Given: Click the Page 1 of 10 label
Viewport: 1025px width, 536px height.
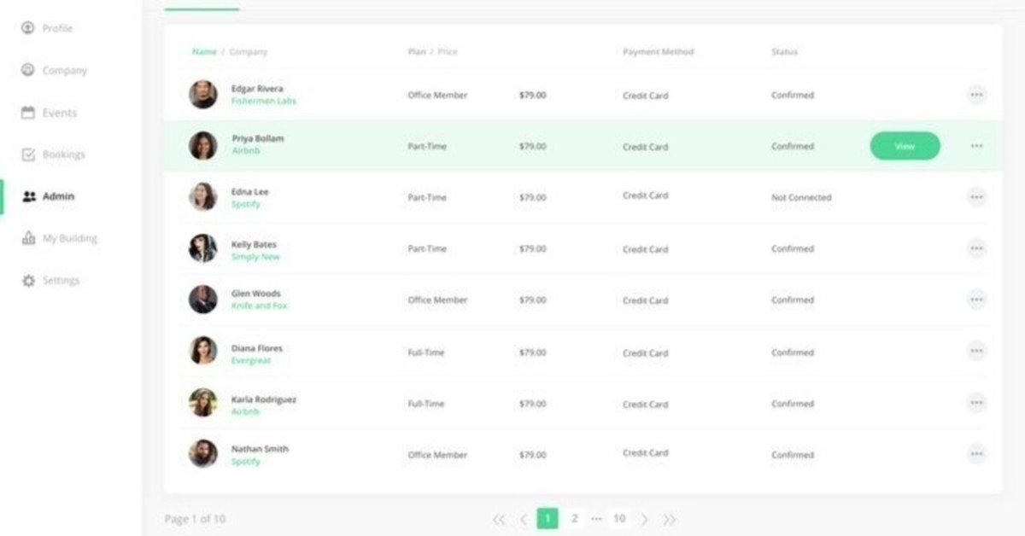Looking at the screenshot, I should (x=195, y=519).
